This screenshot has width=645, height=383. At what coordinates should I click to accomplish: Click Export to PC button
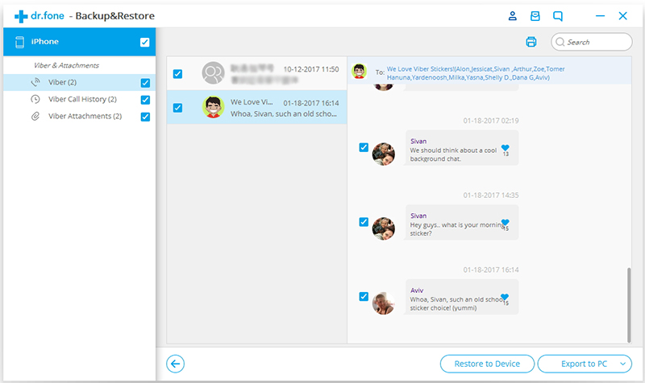pyautogui.click(x=584, y=364)
